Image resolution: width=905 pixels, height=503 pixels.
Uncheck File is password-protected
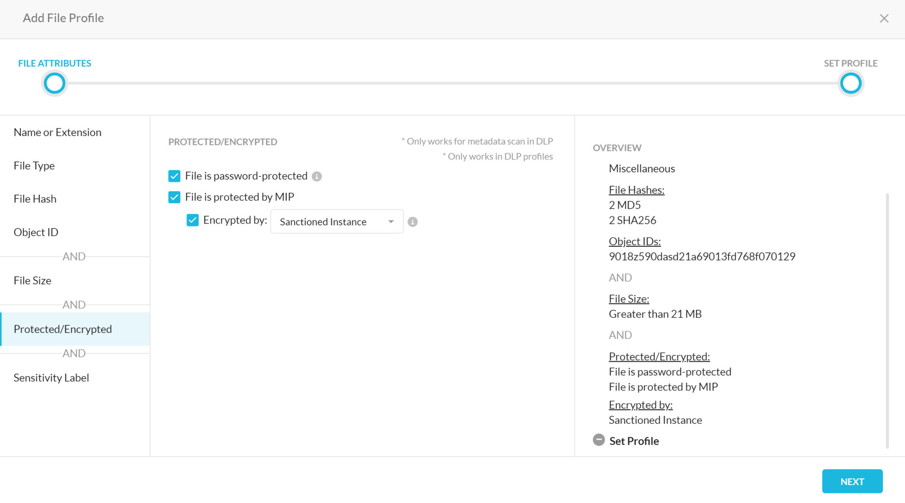[x=174, y=176]
